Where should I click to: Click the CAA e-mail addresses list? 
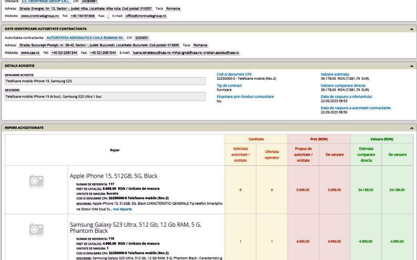coord(186,53)
